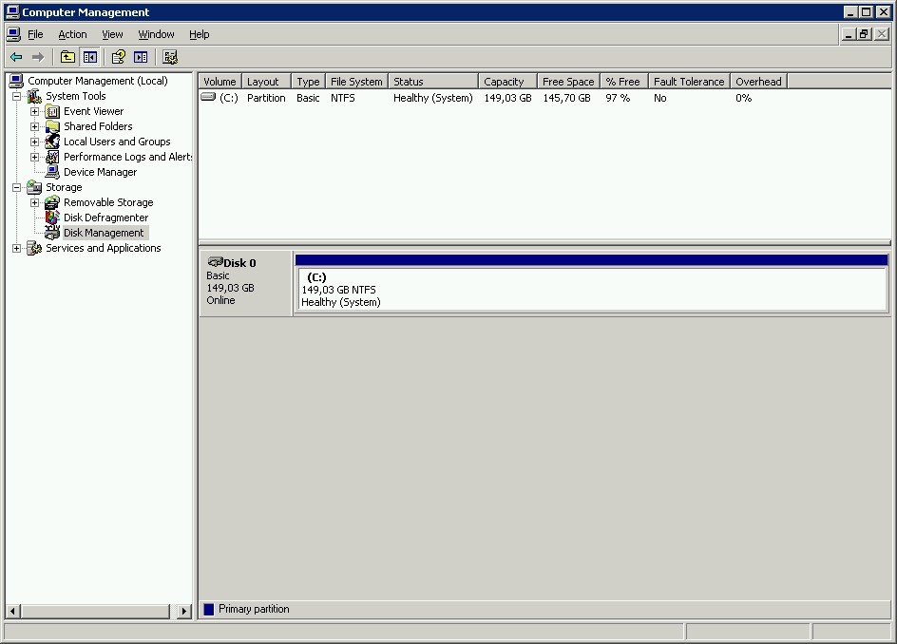The height and width of the screenshot is (644, 897).
Task: Click the Settings toolbar icon at far right
Action: point(170,57)
